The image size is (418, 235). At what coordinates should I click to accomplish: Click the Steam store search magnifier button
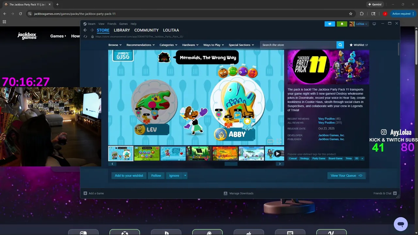click(x=340, y=45)
